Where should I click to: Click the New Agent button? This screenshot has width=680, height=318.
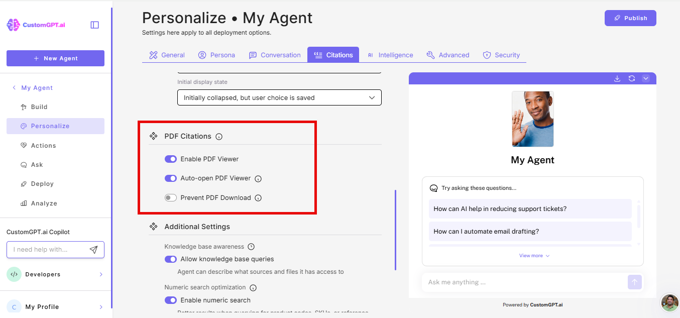tap(55, 58)
